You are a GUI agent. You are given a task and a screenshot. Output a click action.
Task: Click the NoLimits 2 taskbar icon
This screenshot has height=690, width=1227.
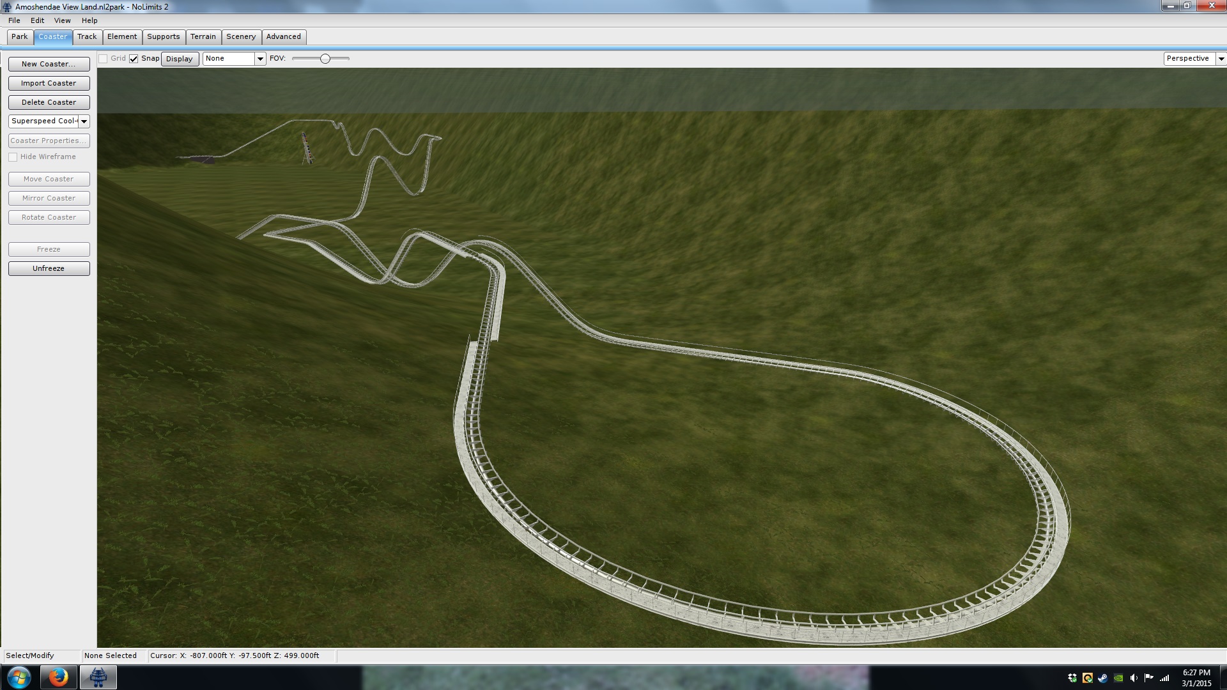[x=98, y=677]
